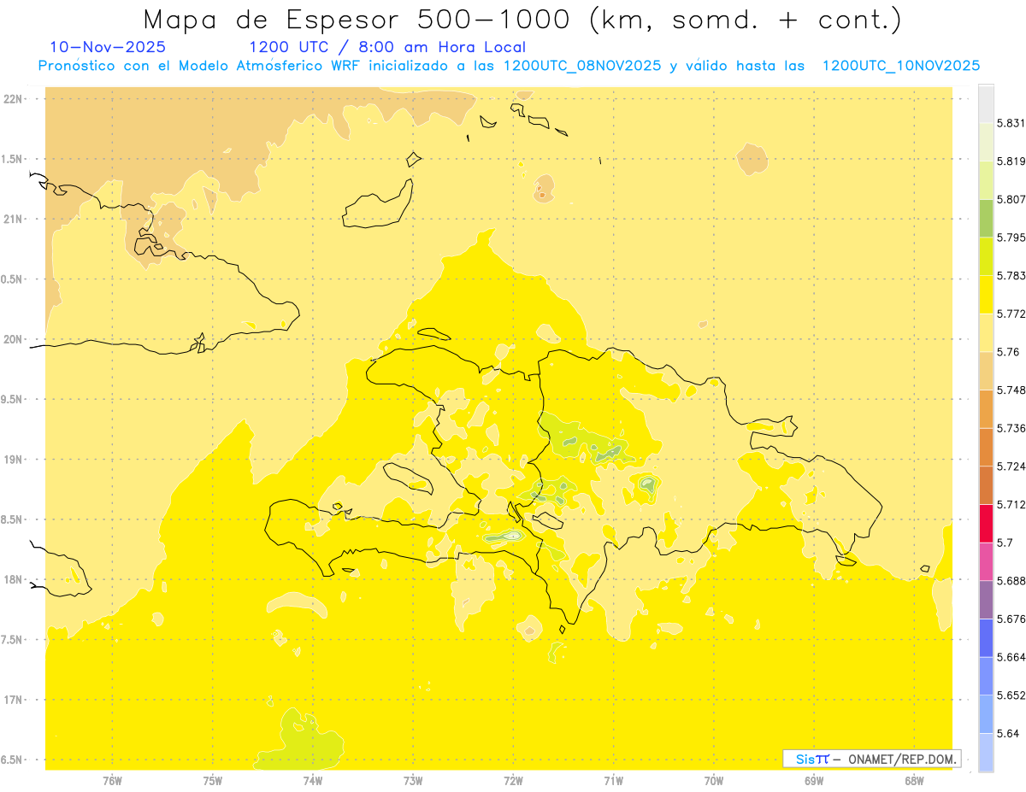This screenshot has height=792, width=1026.
Task: Click the legend value '5.736'
Action: click(1011, 428)
